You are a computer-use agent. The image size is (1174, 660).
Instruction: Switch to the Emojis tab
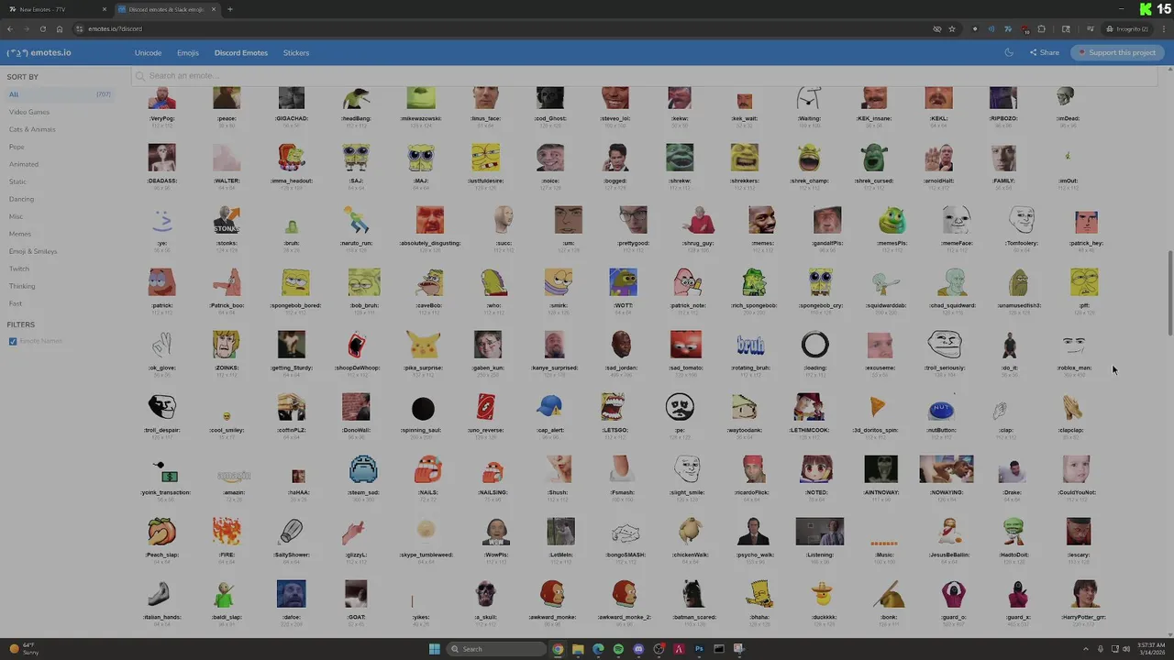[188, 52]
